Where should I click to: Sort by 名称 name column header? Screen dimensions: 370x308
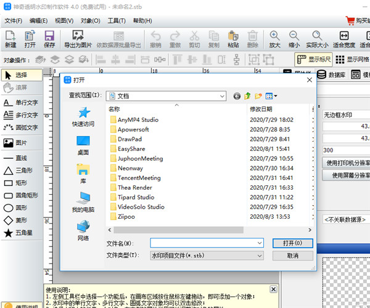click(x=114, y=109)
